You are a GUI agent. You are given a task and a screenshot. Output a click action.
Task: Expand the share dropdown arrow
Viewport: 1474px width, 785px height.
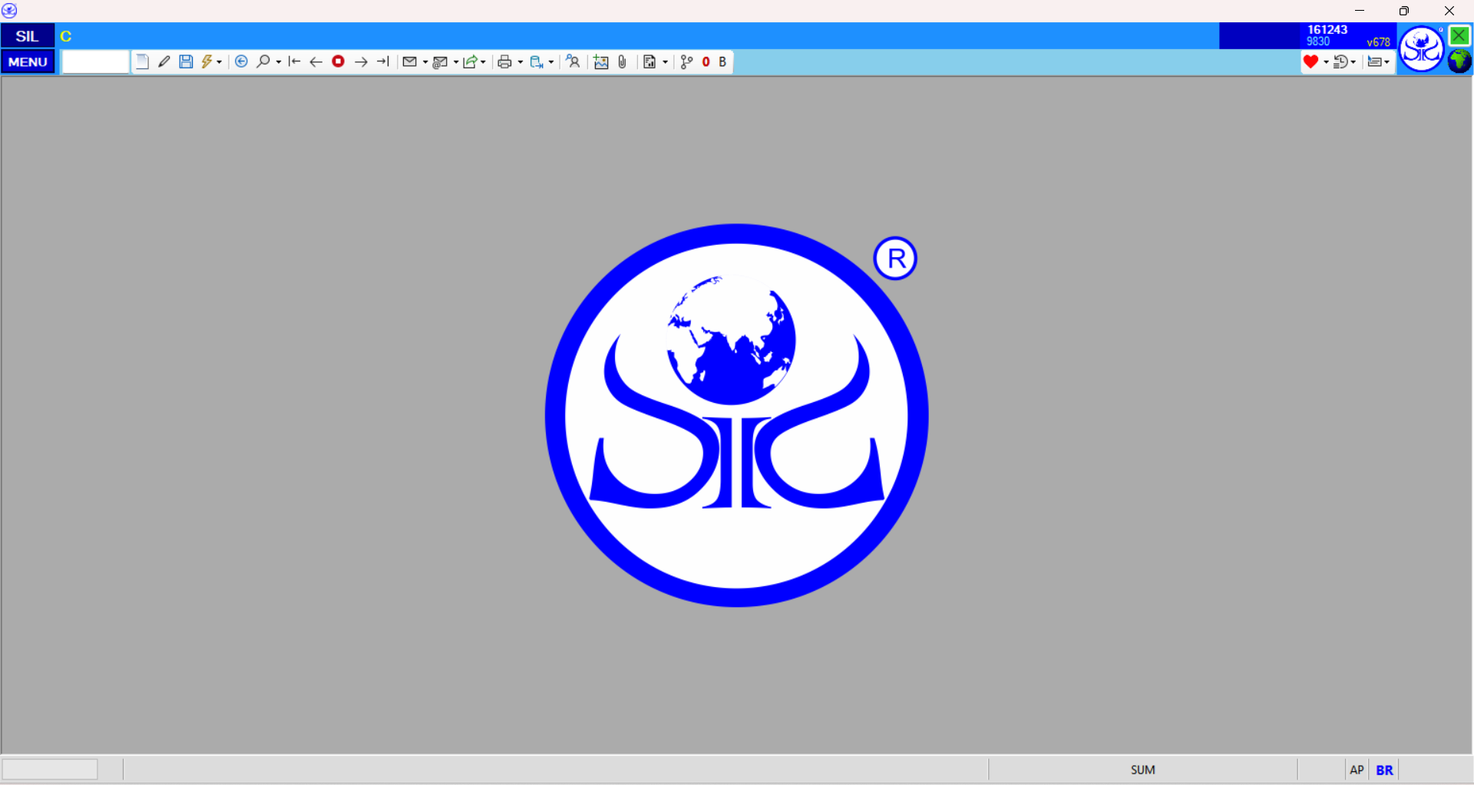(483, 62)
